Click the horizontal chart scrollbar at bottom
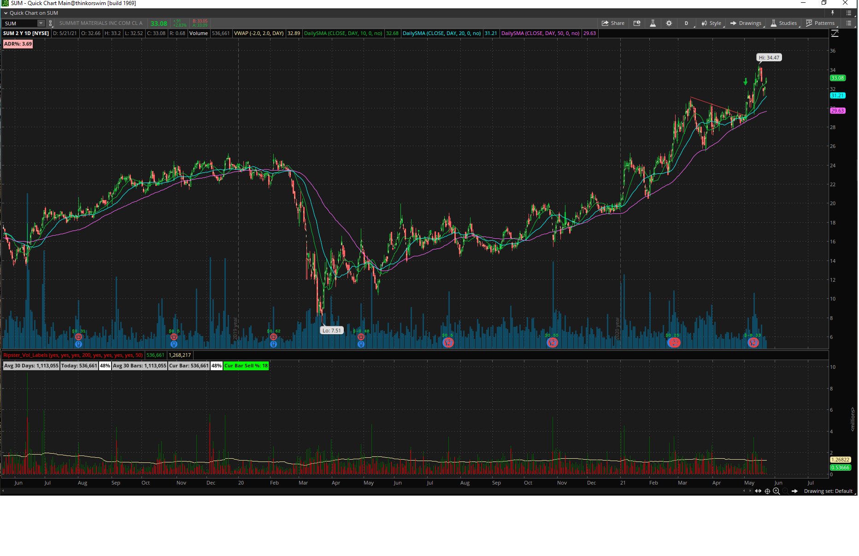 [369, 491]
